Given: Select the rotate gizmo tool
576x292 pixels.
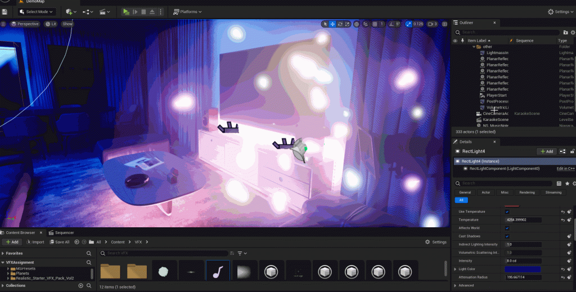Looking at the screenshot, I should tap(341, 24).
